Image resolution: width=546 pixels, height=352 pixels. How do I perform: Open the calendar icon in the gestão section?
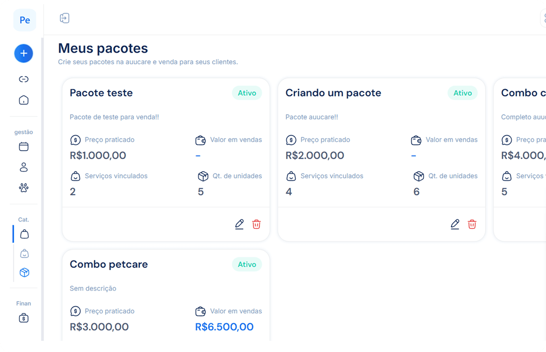point(24,147)
